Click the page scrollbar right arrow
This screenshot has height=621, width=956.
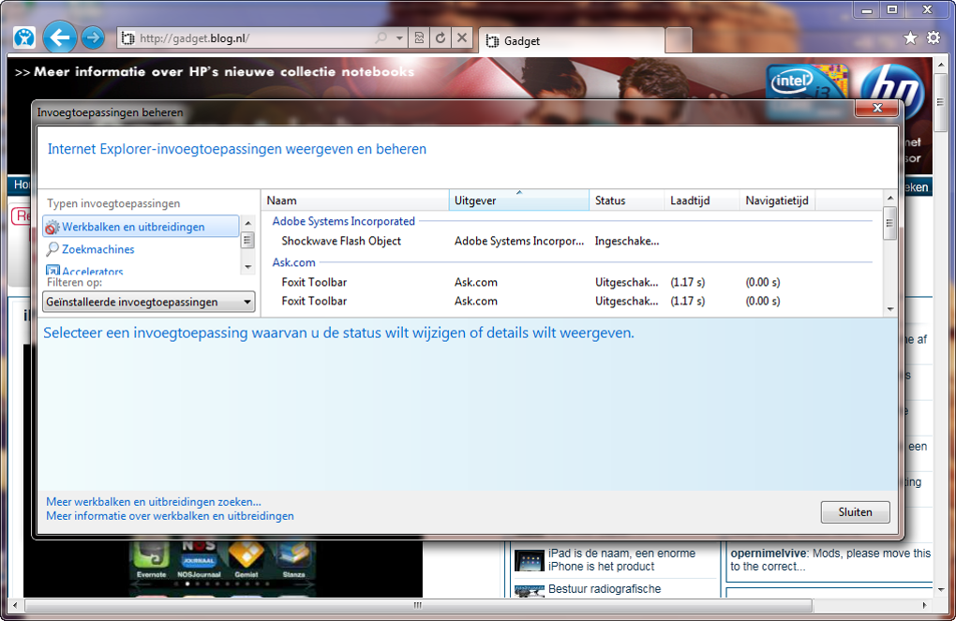pos(925,605)
